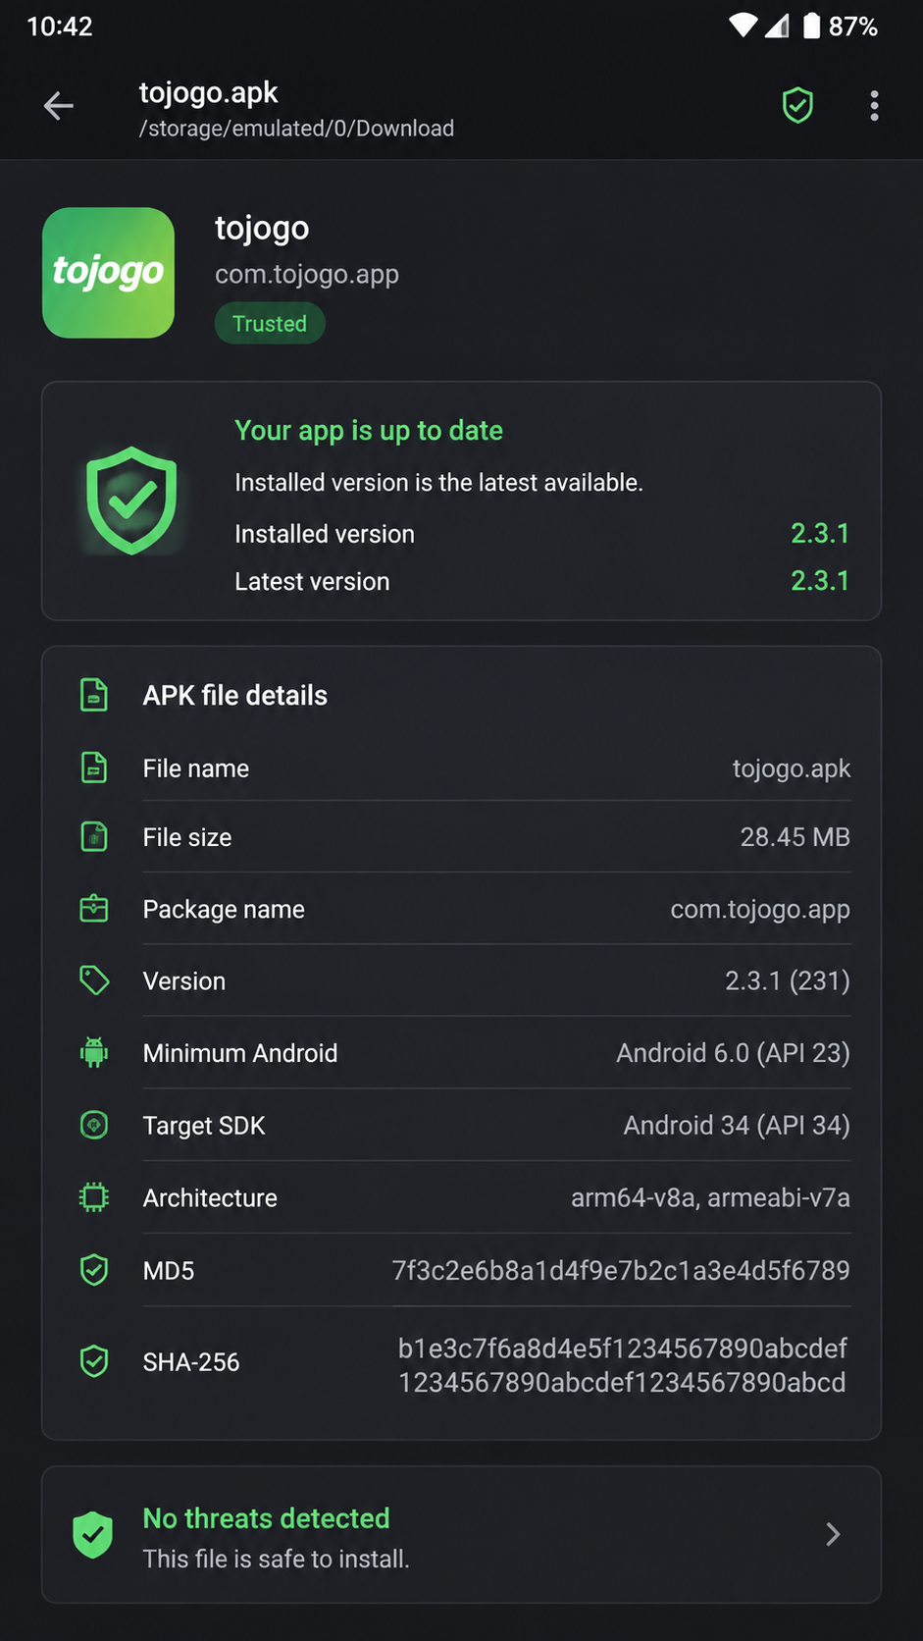
Task: Tap the file size value 28.45 MB
Action: [x=795, y=837]
